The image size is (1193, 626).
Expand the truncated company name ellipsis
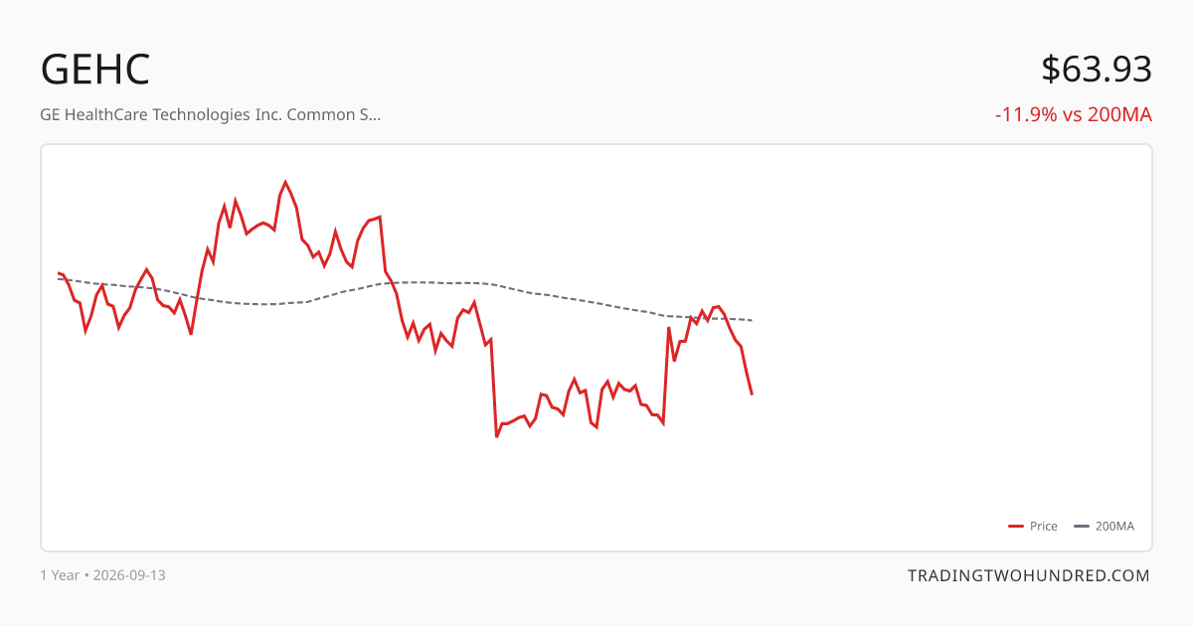click(x=375, y=114)
